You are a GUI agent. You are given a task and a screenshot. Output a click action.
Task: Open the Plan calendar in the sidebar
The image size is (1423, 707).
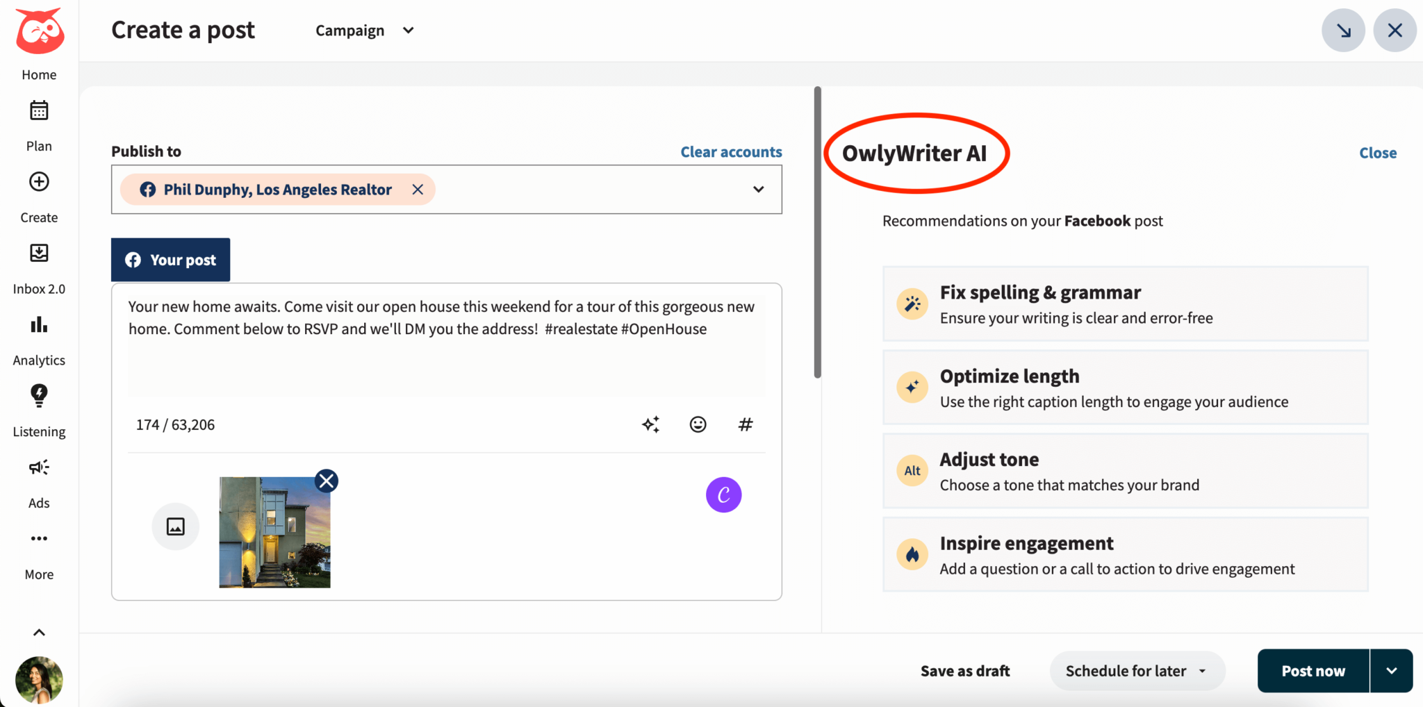tap(39, 110)
